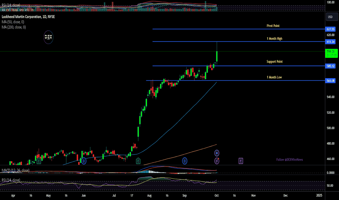Select the MA (200, close, 0) indicator legend

(x=13, y=27)
